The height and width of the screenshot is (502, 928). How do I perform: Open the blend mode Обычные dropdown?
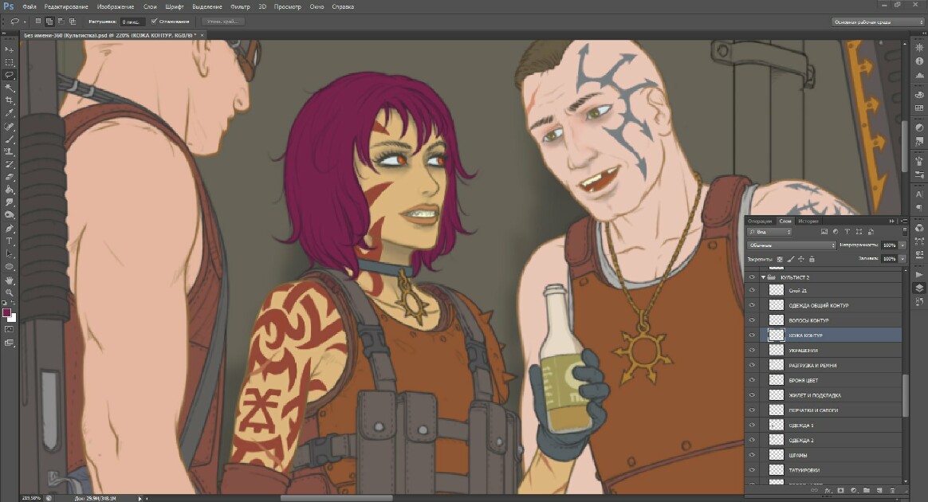(x=792, y=245)
